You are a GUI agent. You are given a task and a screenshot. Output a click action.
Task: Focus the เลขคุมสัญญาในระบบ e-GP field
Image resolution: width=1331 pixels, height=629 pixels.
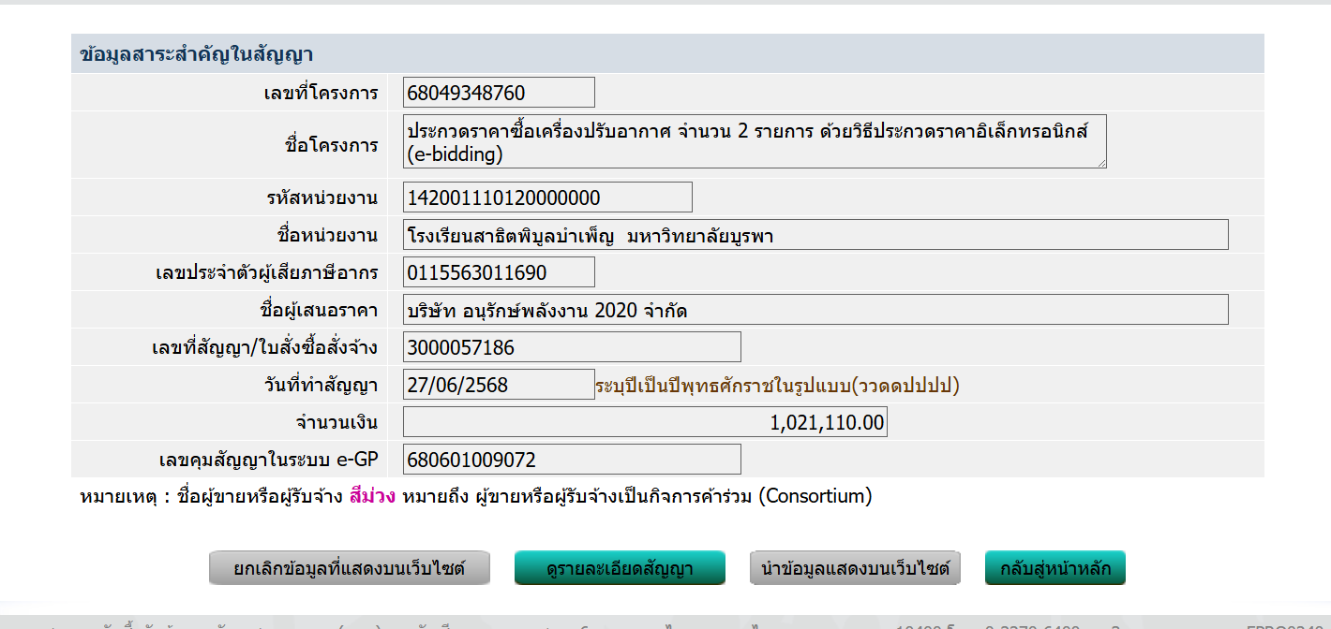(x=572, y=460)
